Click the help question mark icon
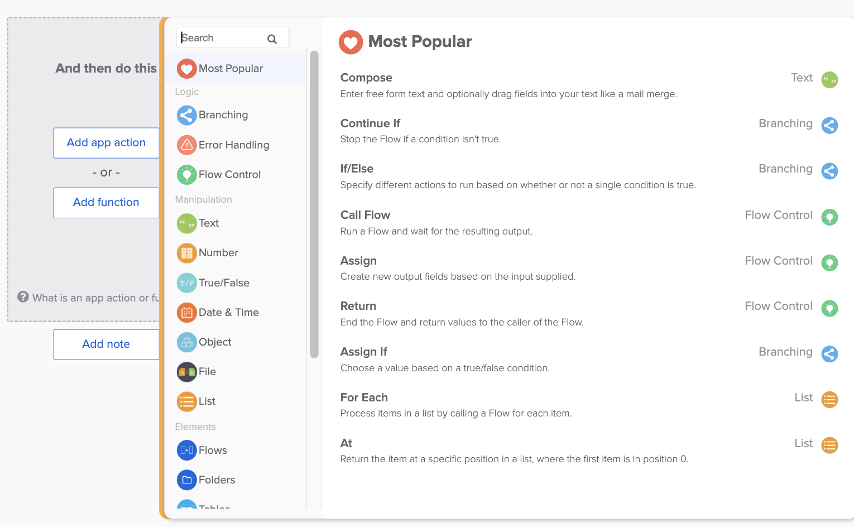This screenshot has height=527, width=854. pyautogui.click(x=23, y=297)
